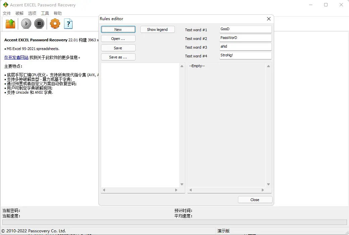The image size is (349, 235).
Task: Click New in Rules editor
Action: [118, 30]
